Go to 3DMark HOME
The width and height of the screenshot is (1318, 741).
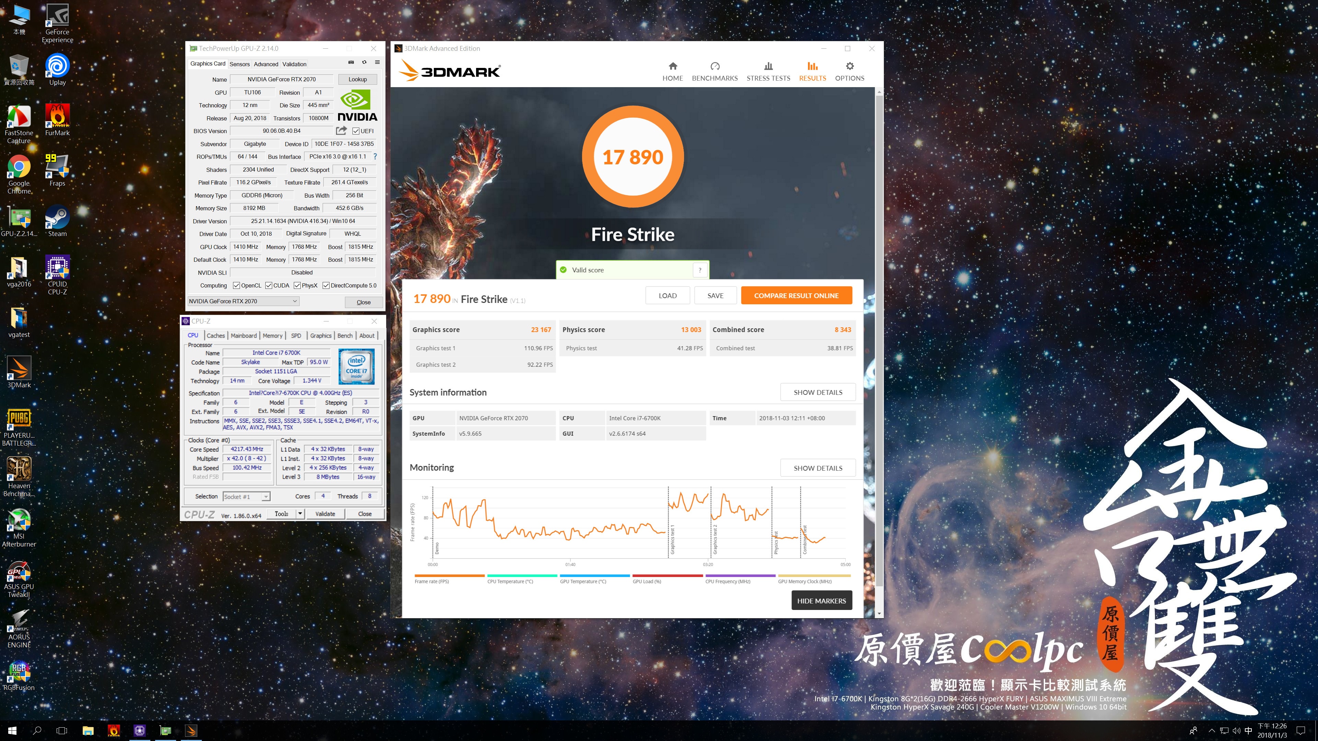coord(673,72)
